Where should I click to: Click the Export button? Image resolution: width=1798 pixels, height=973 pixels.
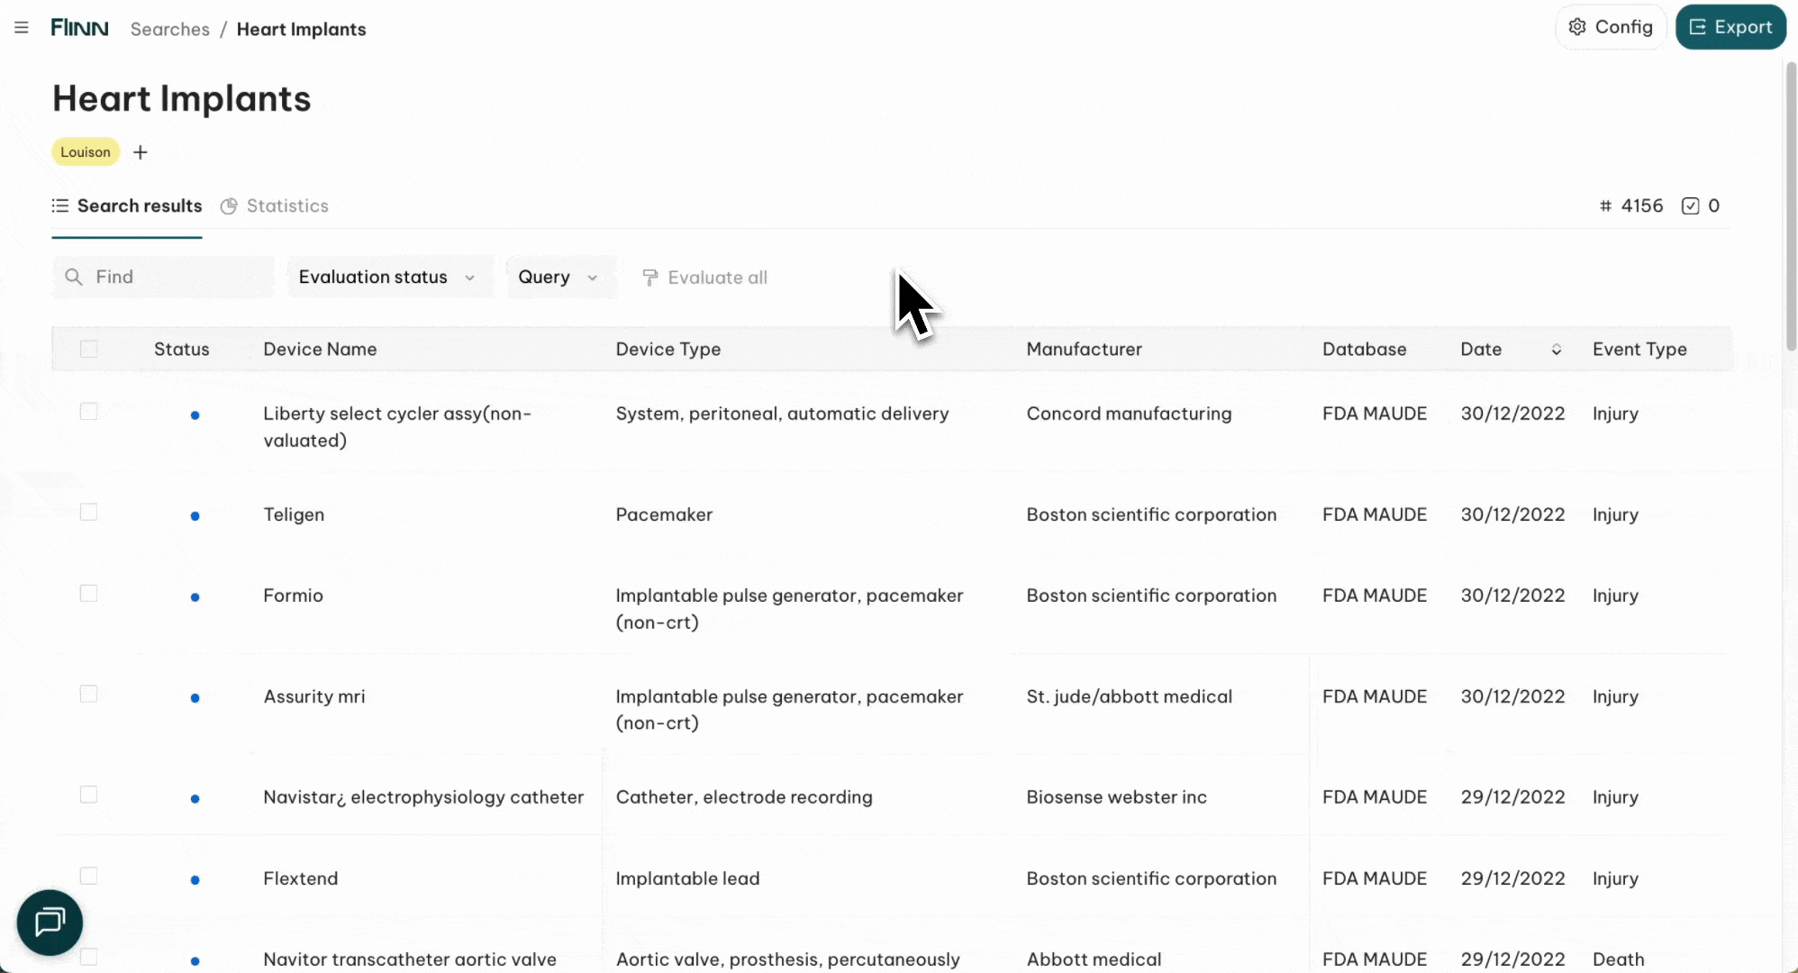pyautogui.click(x=1730, y=27)
